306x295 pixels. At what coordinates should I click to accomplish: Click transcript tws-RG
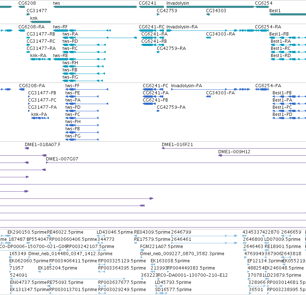[83, 81]
